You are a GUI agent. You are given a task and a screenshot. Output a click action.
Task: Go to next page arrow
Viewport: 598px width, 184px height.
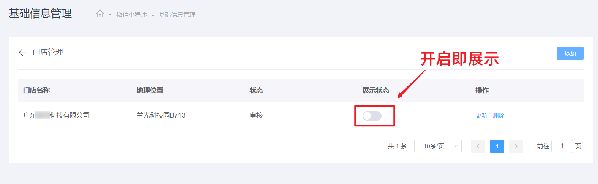(x=516, y=146)
